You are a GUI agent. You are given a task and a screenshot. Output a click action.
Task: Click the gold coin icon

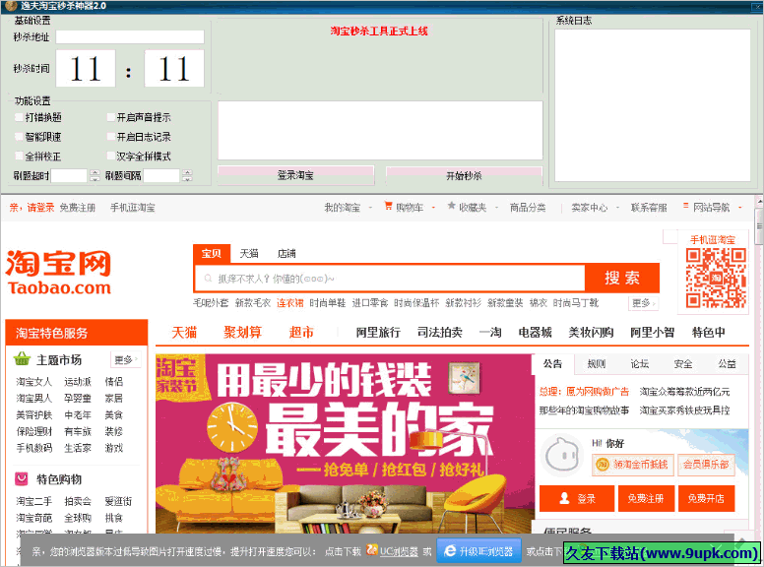click(x=603, y=465)
